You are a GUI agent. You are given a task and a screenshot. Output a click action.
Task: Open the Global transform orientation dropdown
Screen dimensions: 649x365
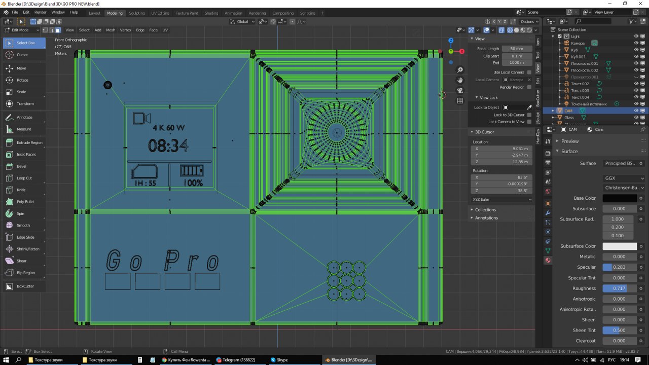(242, 21)
